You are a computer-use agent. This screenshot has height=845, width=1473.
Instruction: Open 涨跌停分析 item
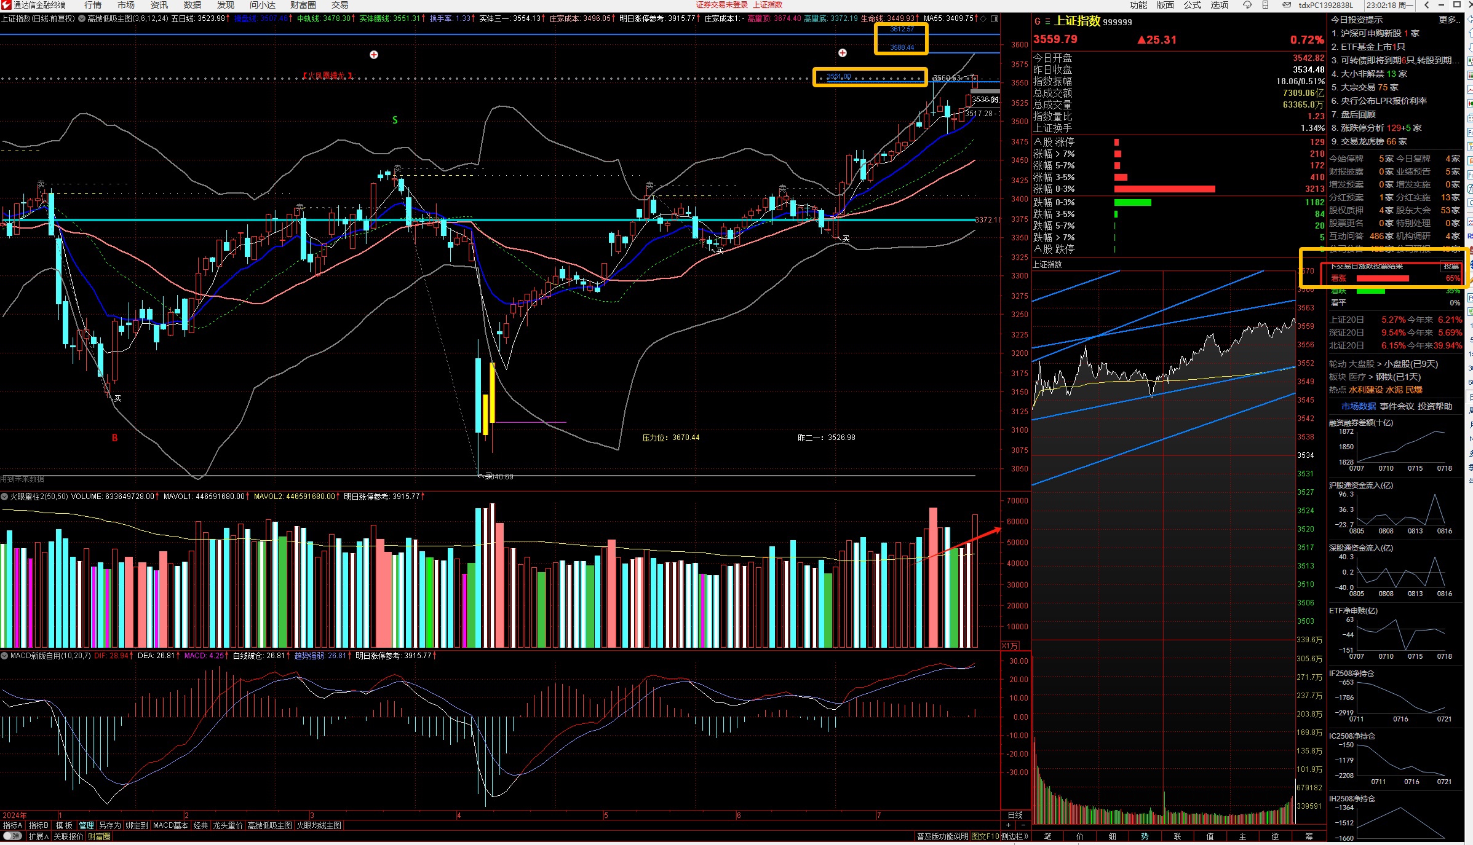(1376, 128)
